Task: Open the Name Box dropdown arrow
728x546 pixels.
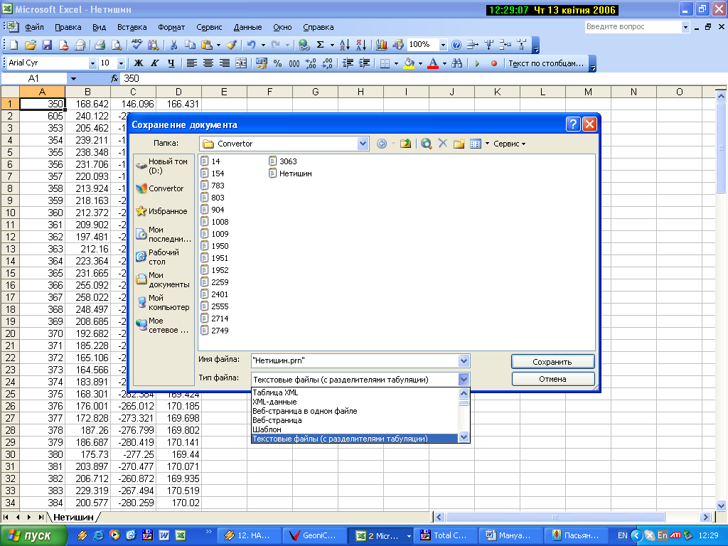Action: pyautogui.click(x=73, y=78)
